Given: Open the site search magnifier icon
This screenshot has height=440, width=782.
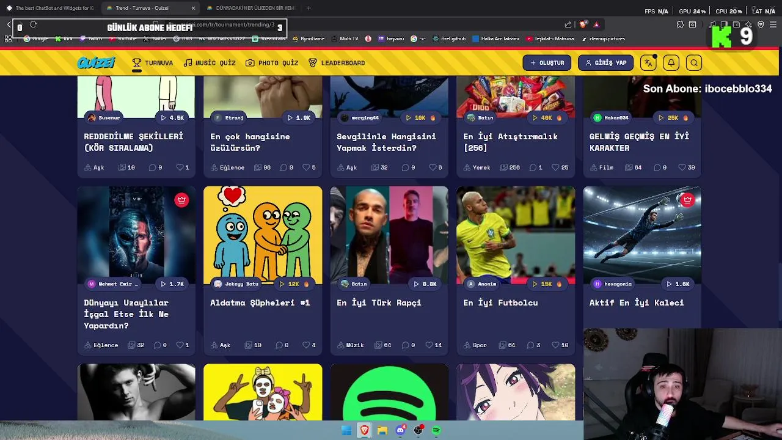Looking at the screenshot, I should [x=693, y=63].
